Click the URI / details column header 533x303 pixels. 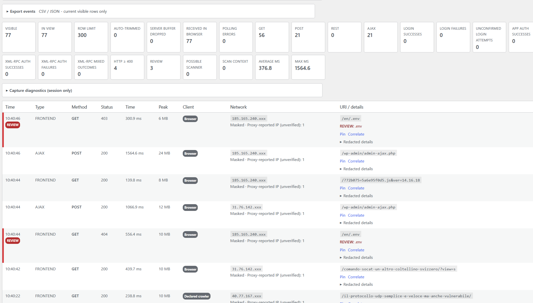point(351,107)
